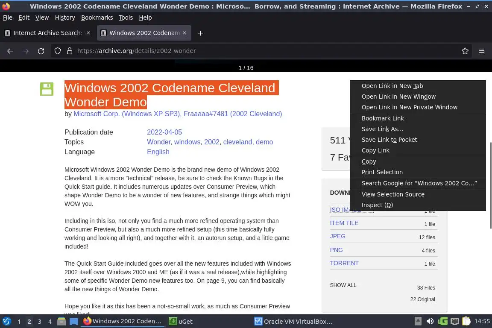492x328 pixels.
Task: Click the show desktop taskbar icon
Action: [x=74, y=321]
